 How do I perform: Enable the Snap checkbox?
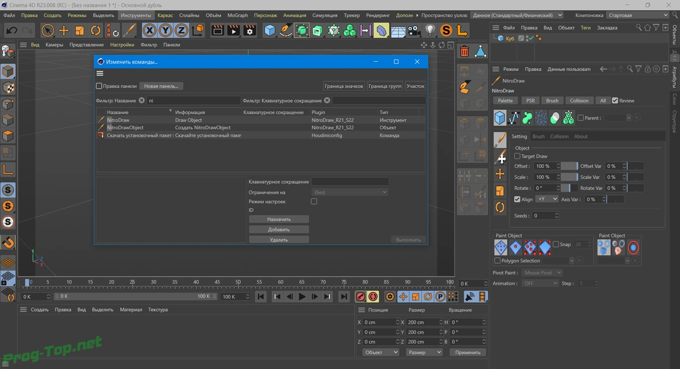[555, 244]
